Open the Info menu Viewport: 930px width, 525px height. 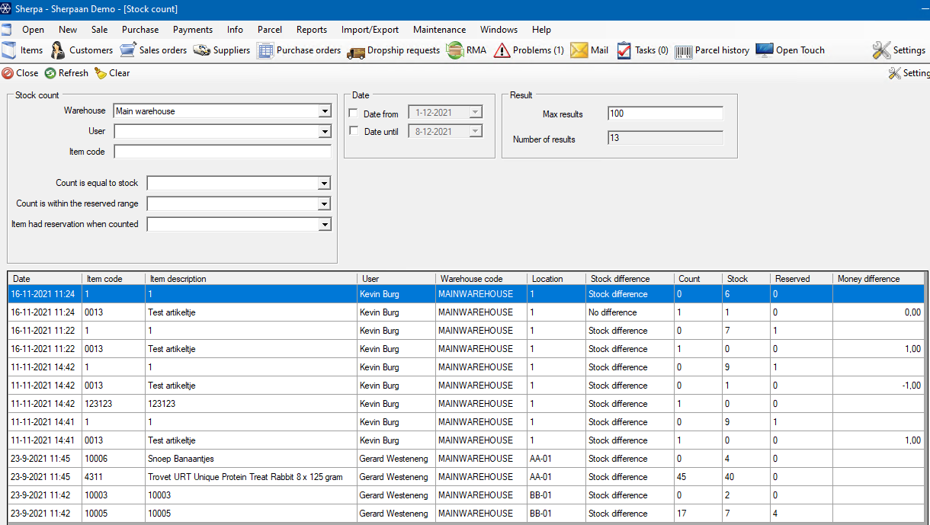(235, 30)
